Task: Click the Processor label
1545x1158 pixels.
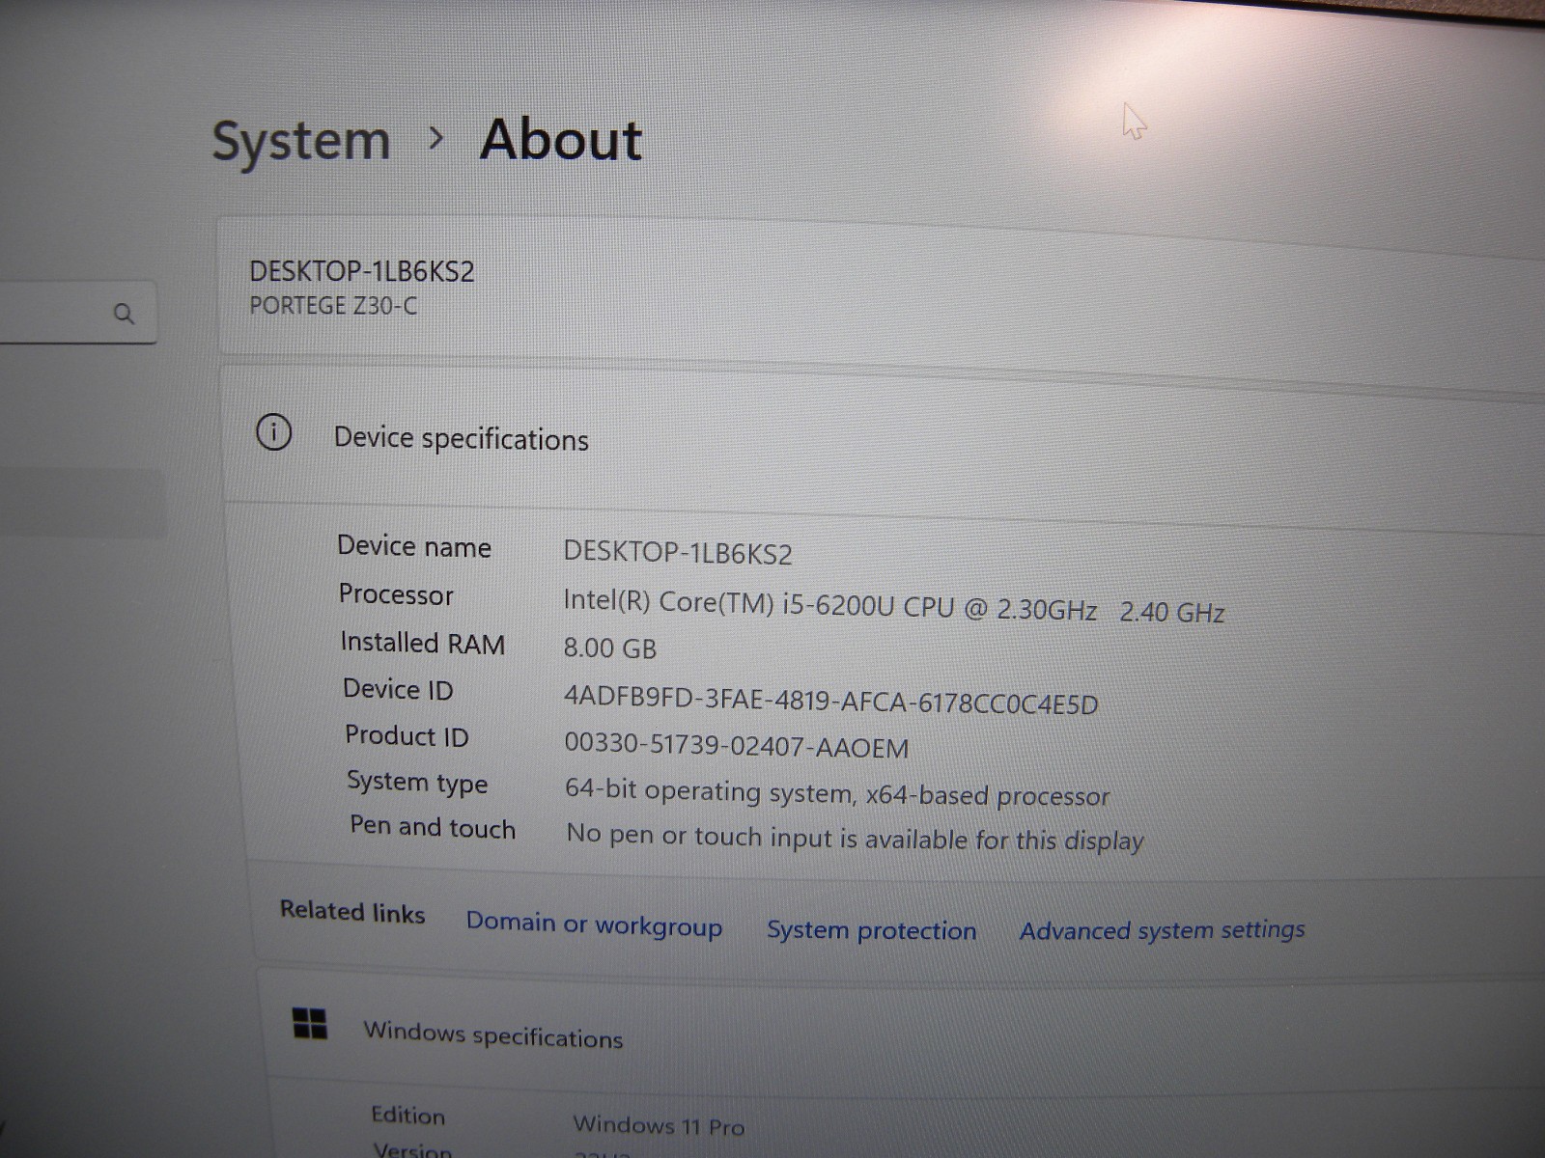Action: pyautogui.click(x=396, y=594)
